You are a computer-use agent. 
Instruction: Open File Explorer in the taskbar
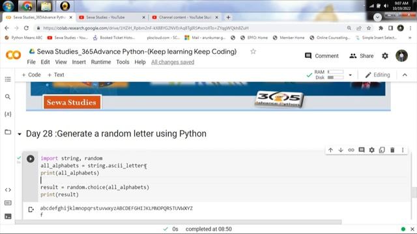pos(46,6)
